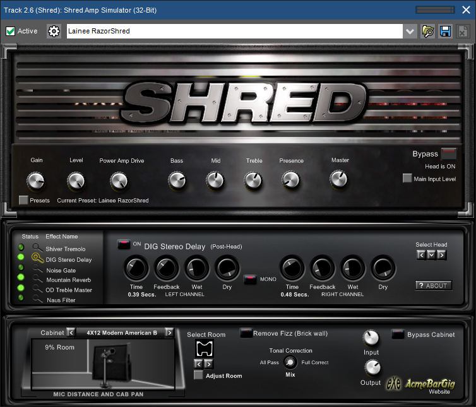Toggle the Bypass Cabinet switch
The image size is (476, 407).
point(398,334)
